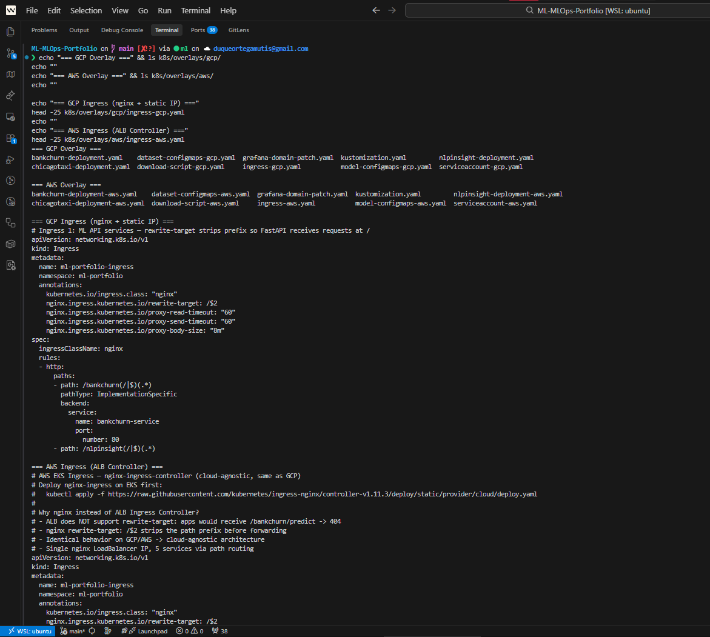Image resolution: width=710 pixels, height=637 pixels.
Task: Open the Remote Explorer view
Action: 10,116
